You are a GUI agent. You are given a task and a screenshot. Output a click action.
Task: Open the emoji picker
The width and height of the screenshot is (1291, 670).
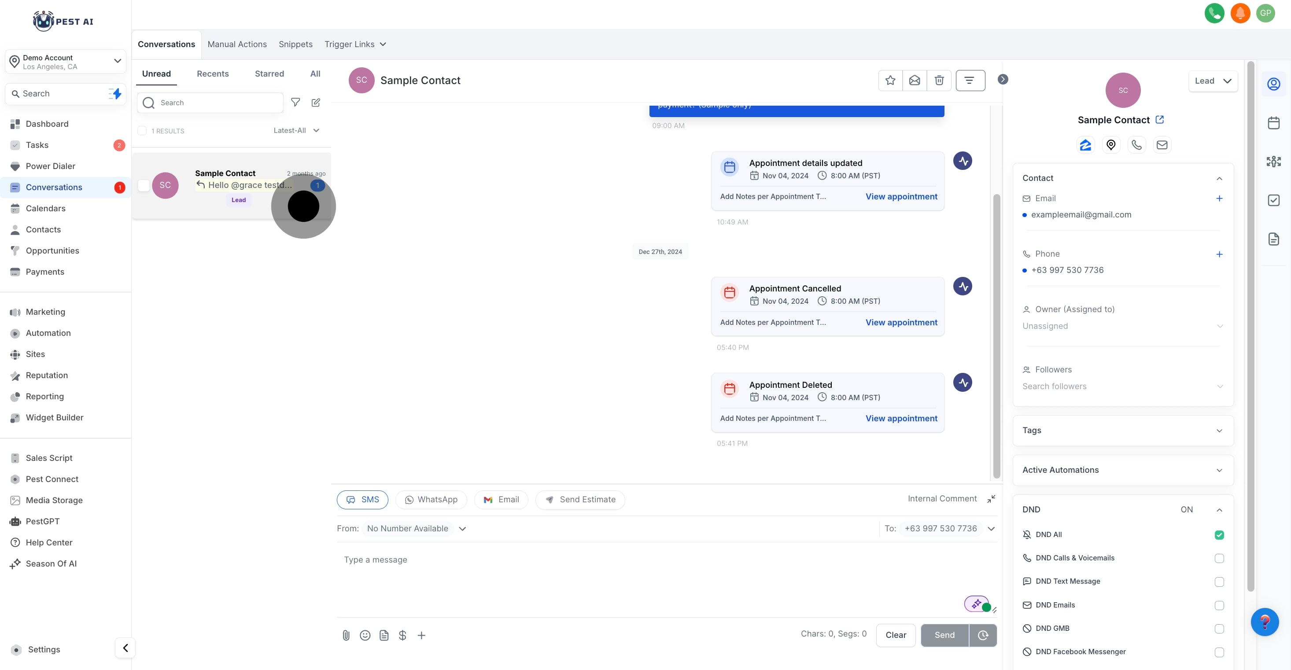pos(365,635)
